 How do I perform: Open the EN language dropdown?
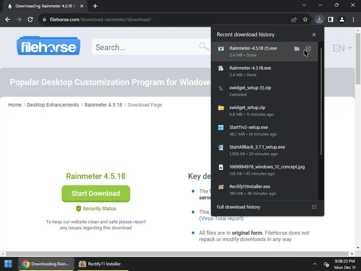point(342,48)
